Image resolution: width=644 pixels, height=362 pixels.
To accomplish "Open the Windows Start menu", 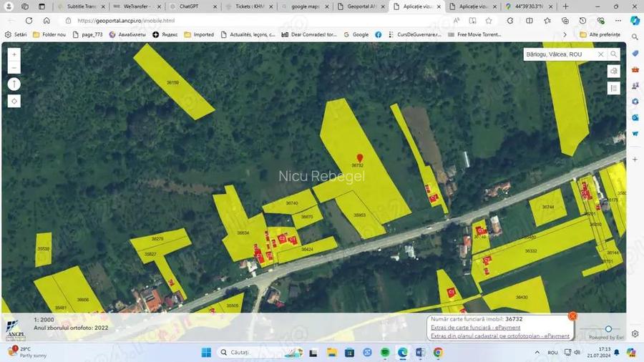I will pos(205,353).
